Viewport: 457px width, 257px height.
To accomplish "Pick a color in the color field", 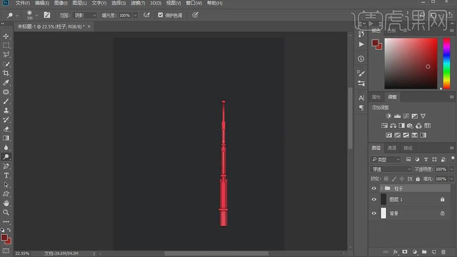I will [411, 64].
